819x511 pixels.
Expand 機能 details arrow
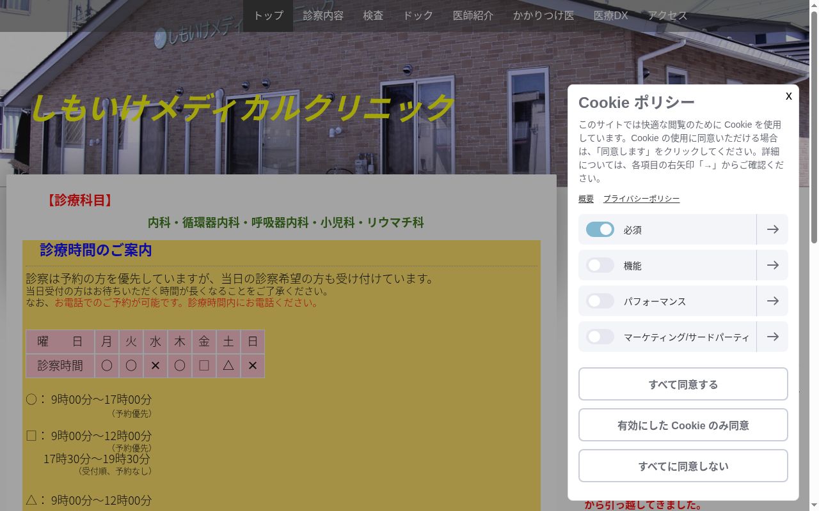tap(772, 265)
